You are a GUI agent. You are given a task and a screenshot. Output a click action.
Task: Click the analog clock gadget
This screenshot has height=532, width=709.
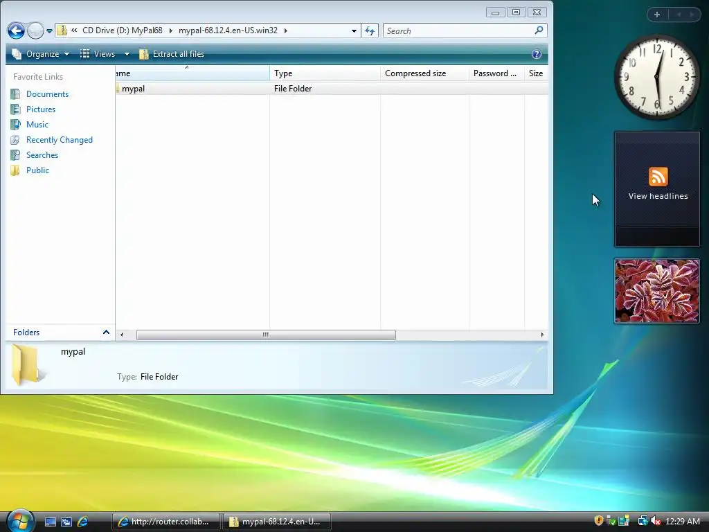[657, 78]
